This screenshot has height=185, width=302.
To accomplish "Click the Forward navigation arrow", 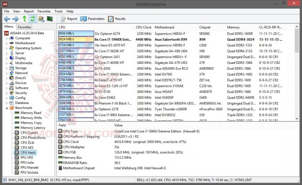I will tap(16, 19).
